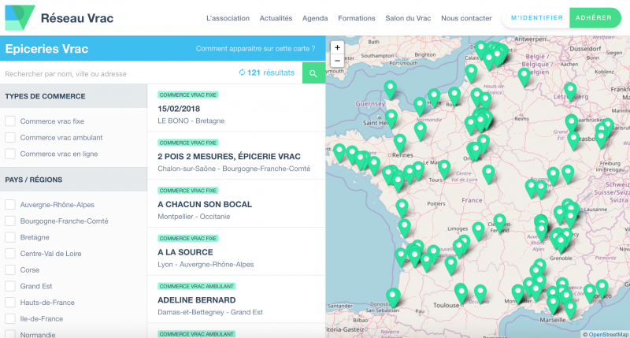Open the Salon du Vrac page

408,18
